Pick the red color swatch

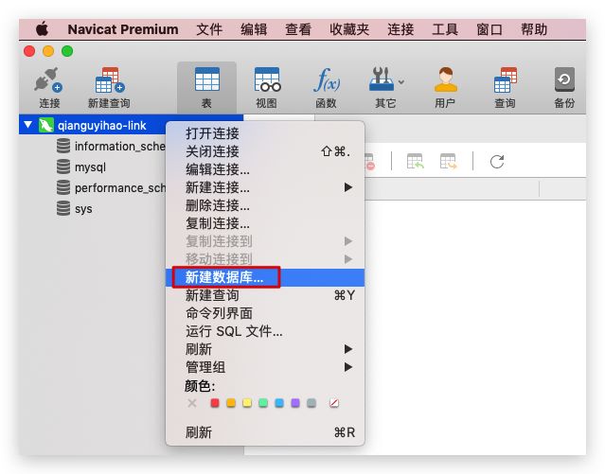point(215,403)
